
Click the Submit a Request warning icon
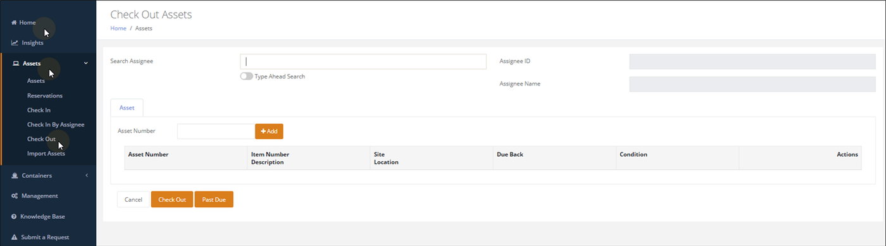point(14,237)
